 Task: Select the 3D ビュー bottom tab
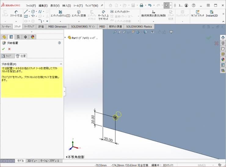pos(32,161)
